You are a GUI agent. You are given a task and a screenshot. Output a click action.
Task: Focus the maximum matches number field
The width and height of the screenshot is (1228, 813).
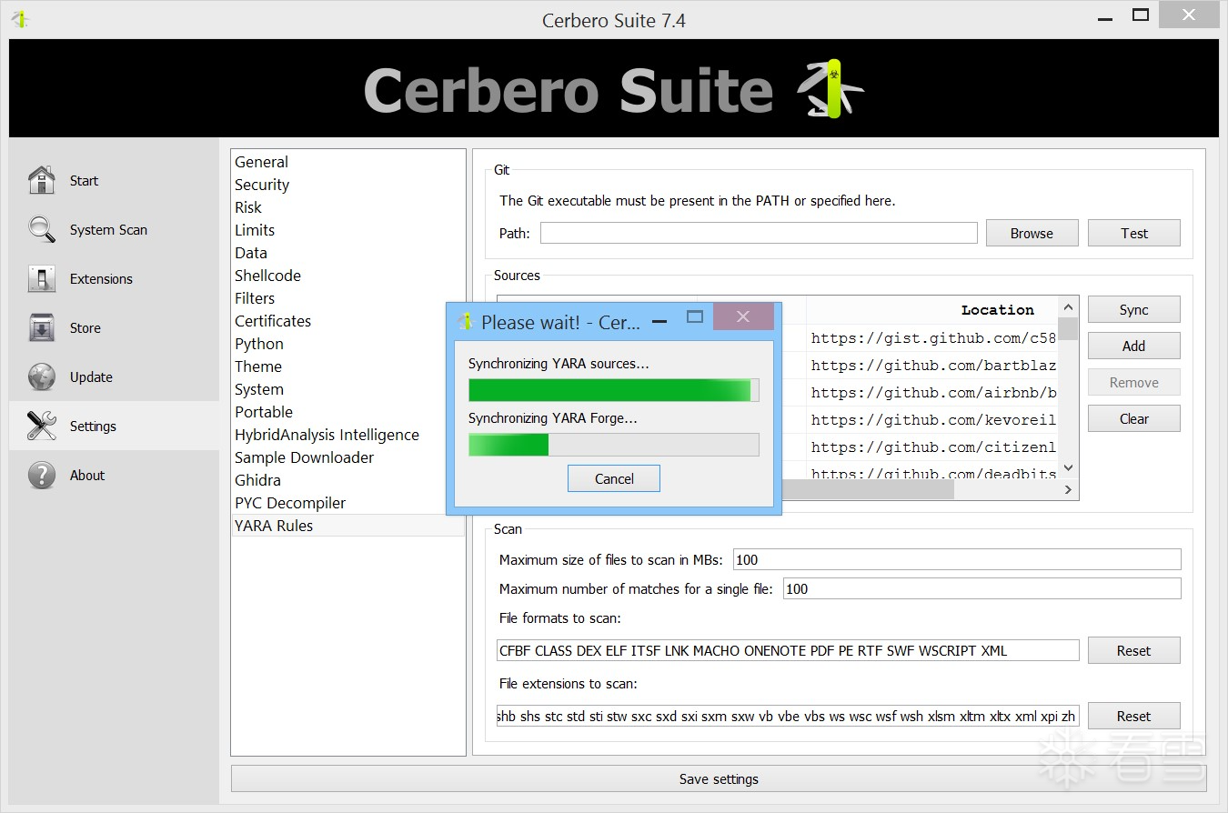coord(982,588)
